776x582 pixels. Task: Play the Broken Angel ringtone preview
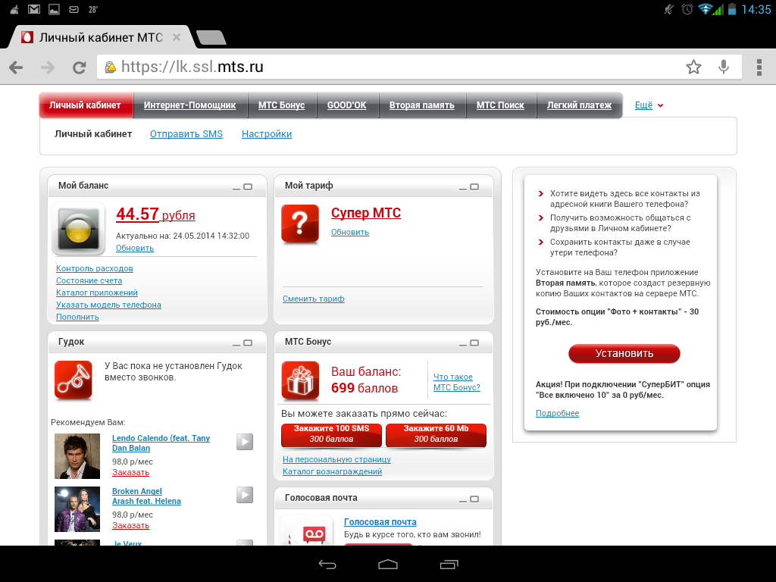[244, 495]
